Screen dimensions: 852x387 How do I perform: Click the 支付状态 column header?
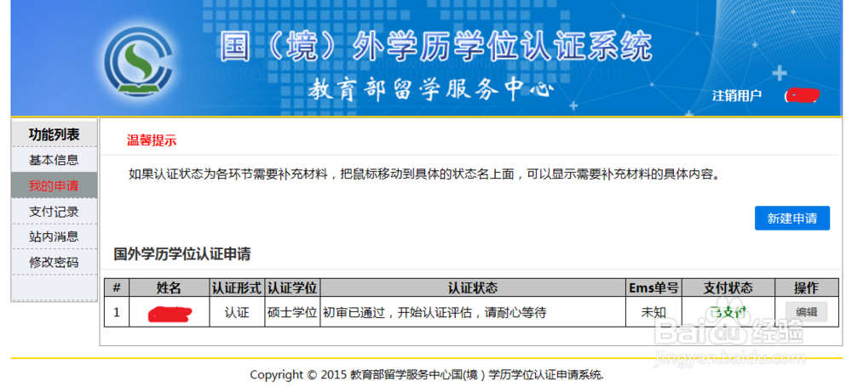tap(728, 287)
